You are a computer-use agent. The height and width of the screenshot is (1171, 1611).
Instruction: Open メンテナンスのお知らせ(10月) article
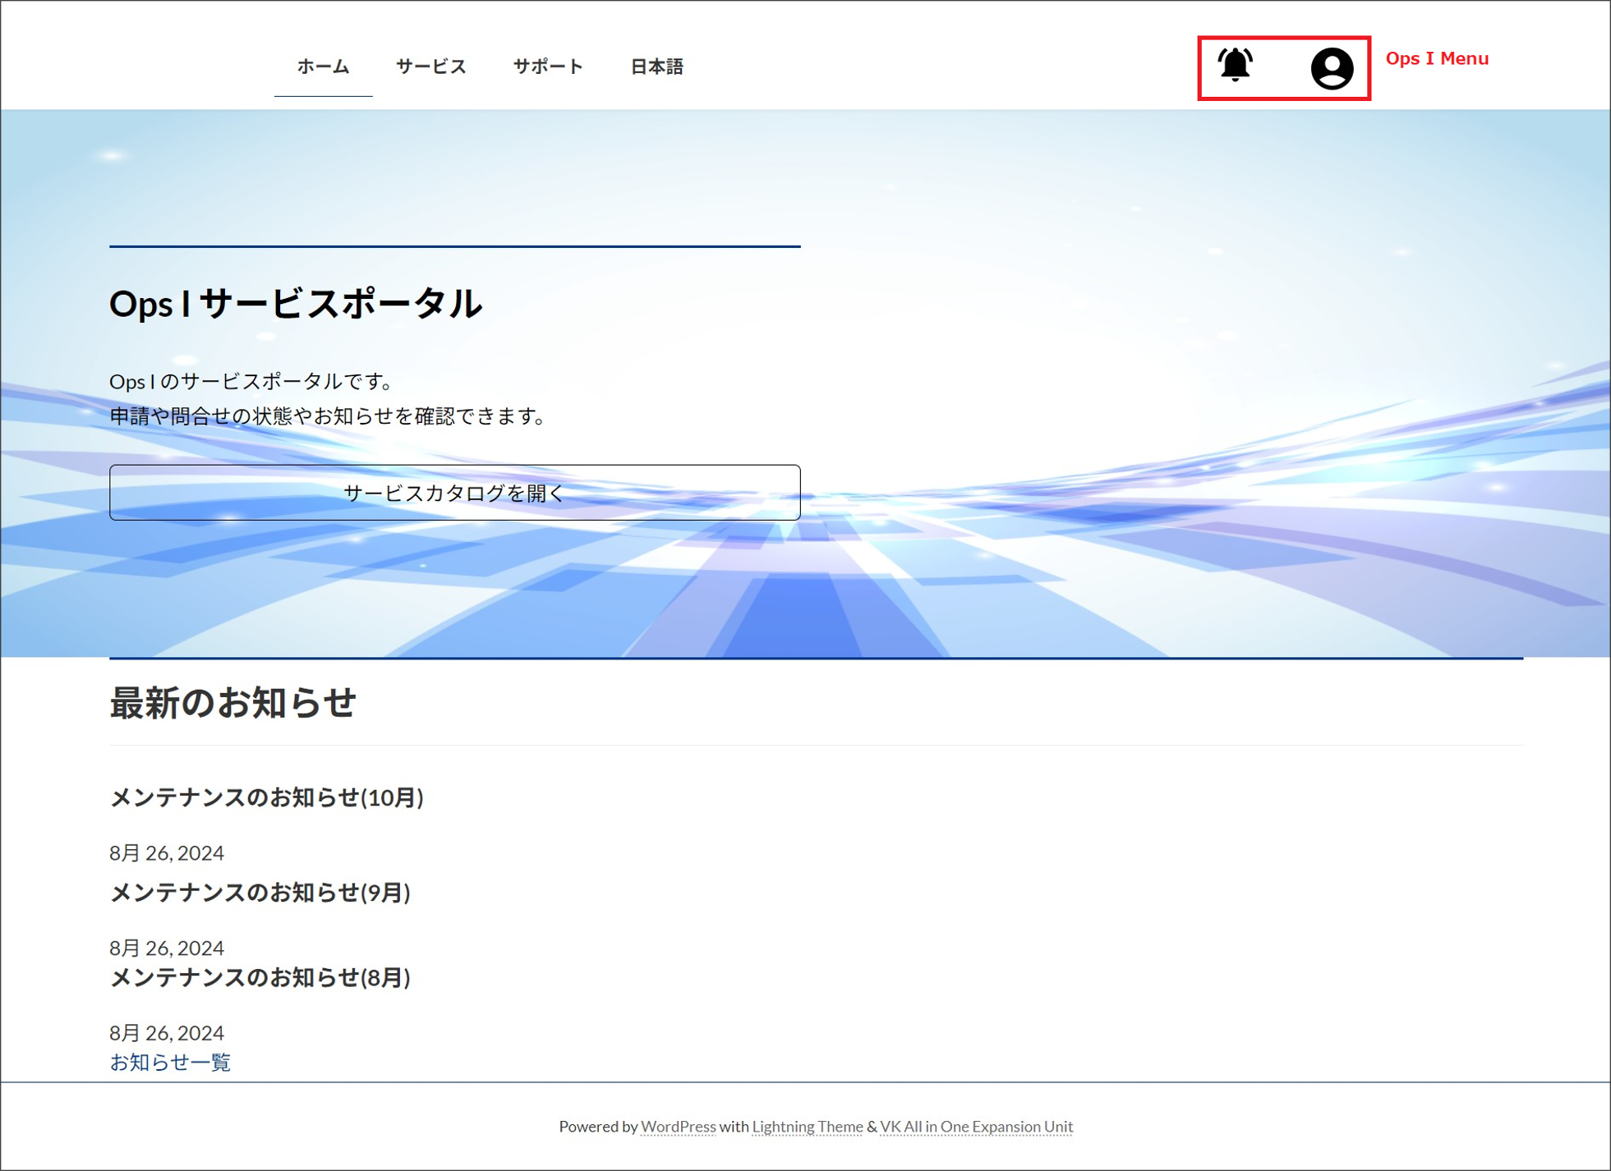click(266, 797)
